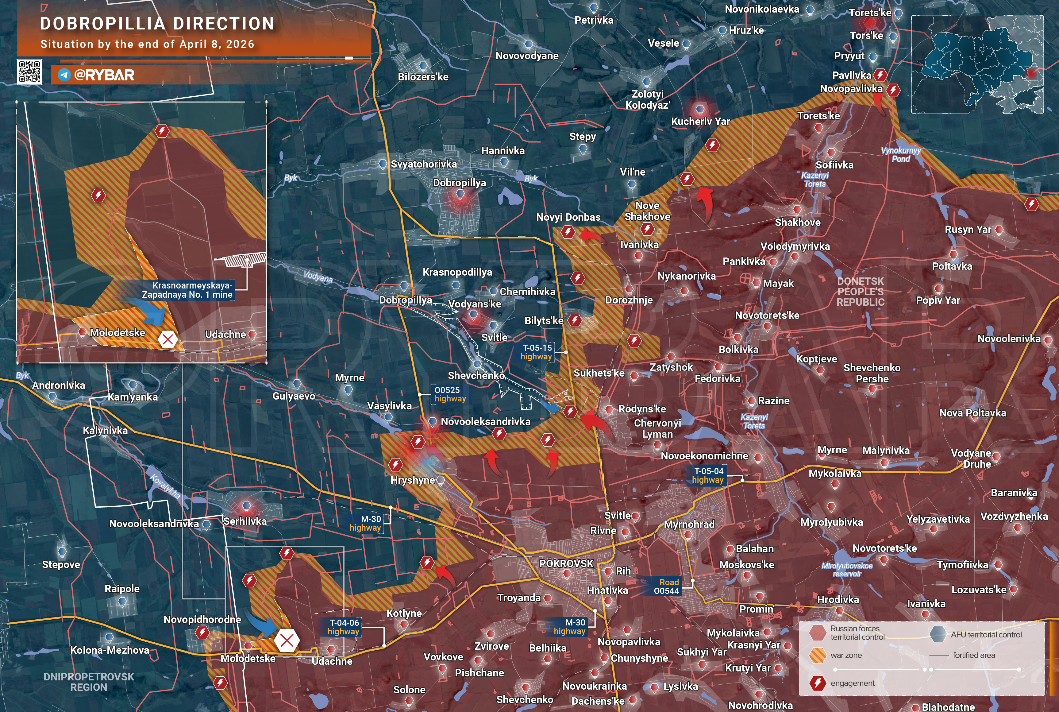The width and height of the screenshot is (1059, 712).
Task: Click the Telegram icon beside @RYBAR
Action: click(64, 75)
